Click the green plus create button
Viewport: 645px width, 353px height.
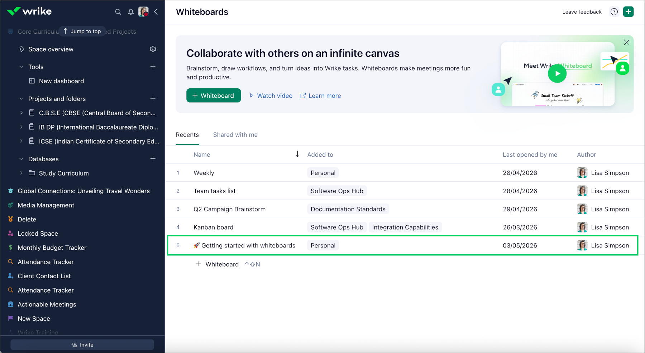pos(629,12)
